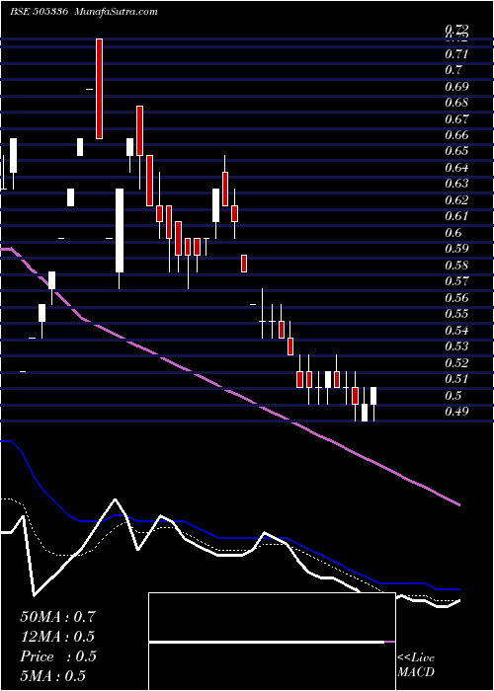This screenshot has height=691, width=494.
Task: Click the 12MA : 0.5 legend entry
Action: (x=57, y=637)
